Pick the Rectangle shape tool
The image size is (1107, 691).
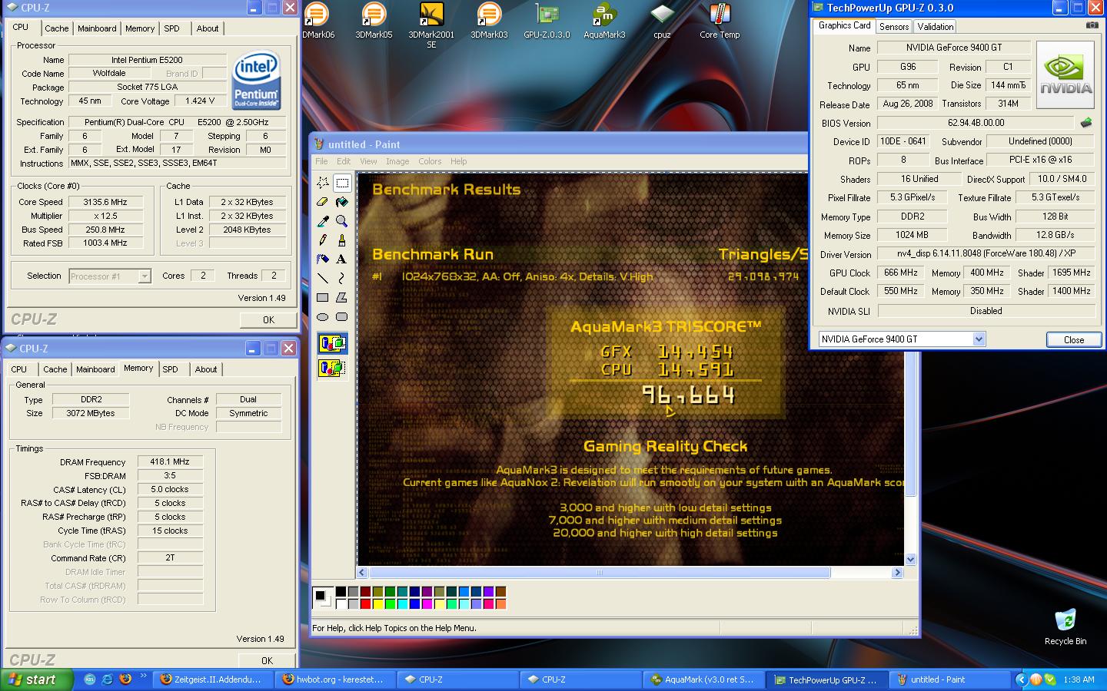click(x=323, y=297)
